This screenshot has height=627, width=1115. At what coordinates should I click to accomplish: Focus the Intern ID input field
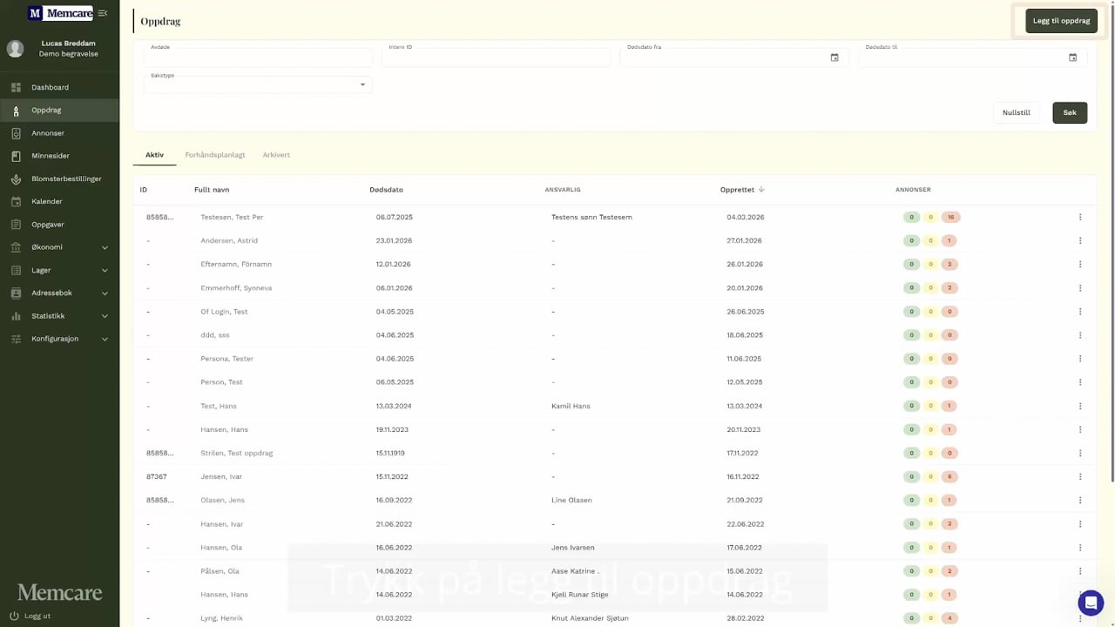pyautogui.click(x=496, y=57)
